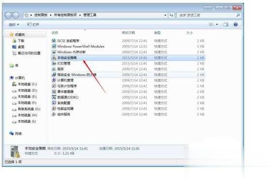
Task: Click the 高级安全 Windows 防火墙 icon
Action: [54, 75]
